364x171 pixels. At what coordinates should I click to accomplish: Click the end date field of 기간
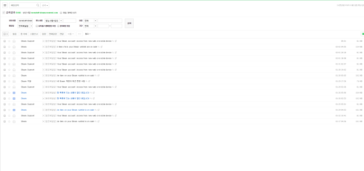(117, 26)
